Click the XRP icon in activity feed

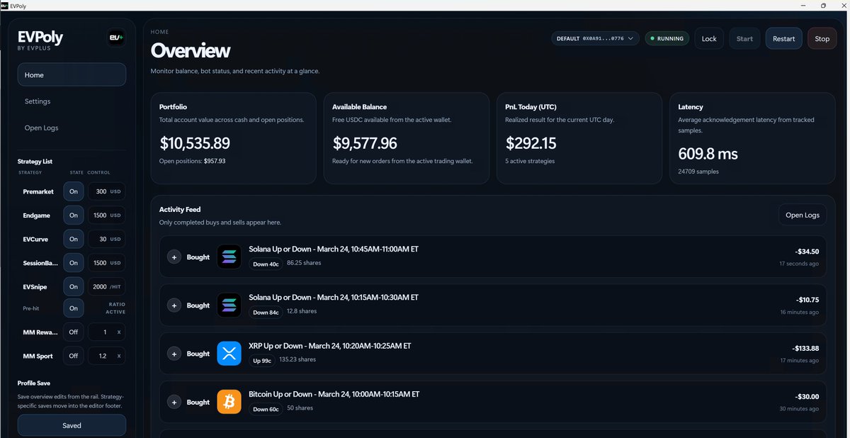(x=229, y=354)
